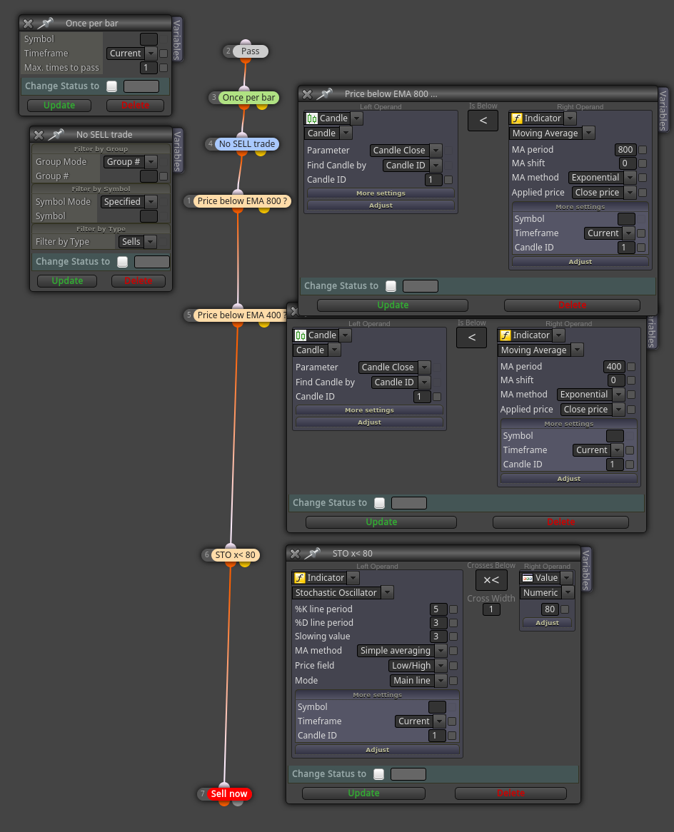Click the Is Below operator in EMA 400 panel
This screenshot has width=674, height=832.
(472, 338)
